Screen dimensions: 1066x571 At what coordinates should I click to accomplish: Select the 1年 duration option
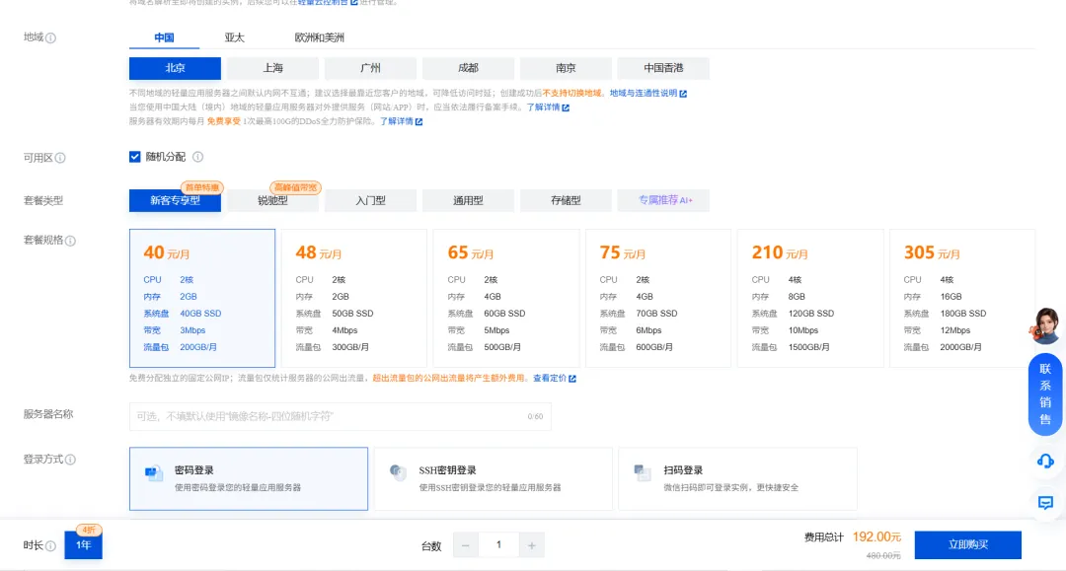pyautogui.click(x=84, y=545)
